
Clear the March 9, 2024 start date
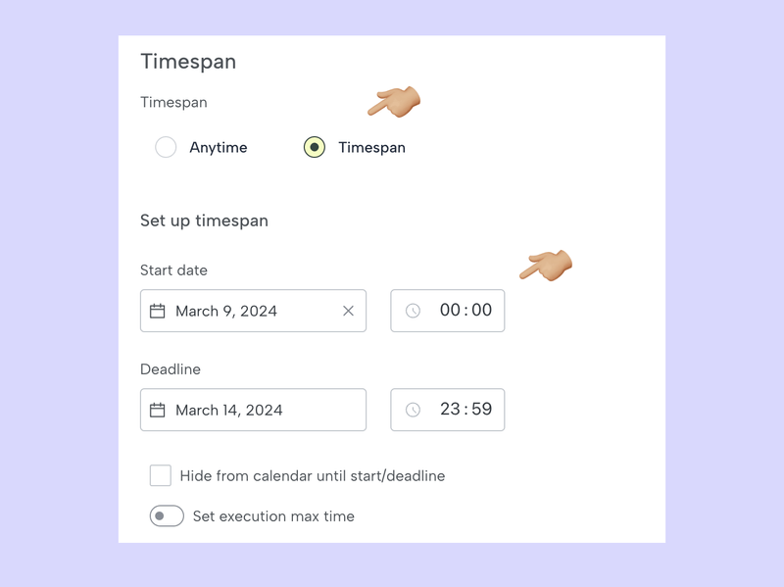pyautogui.click(x=348, y=311)
